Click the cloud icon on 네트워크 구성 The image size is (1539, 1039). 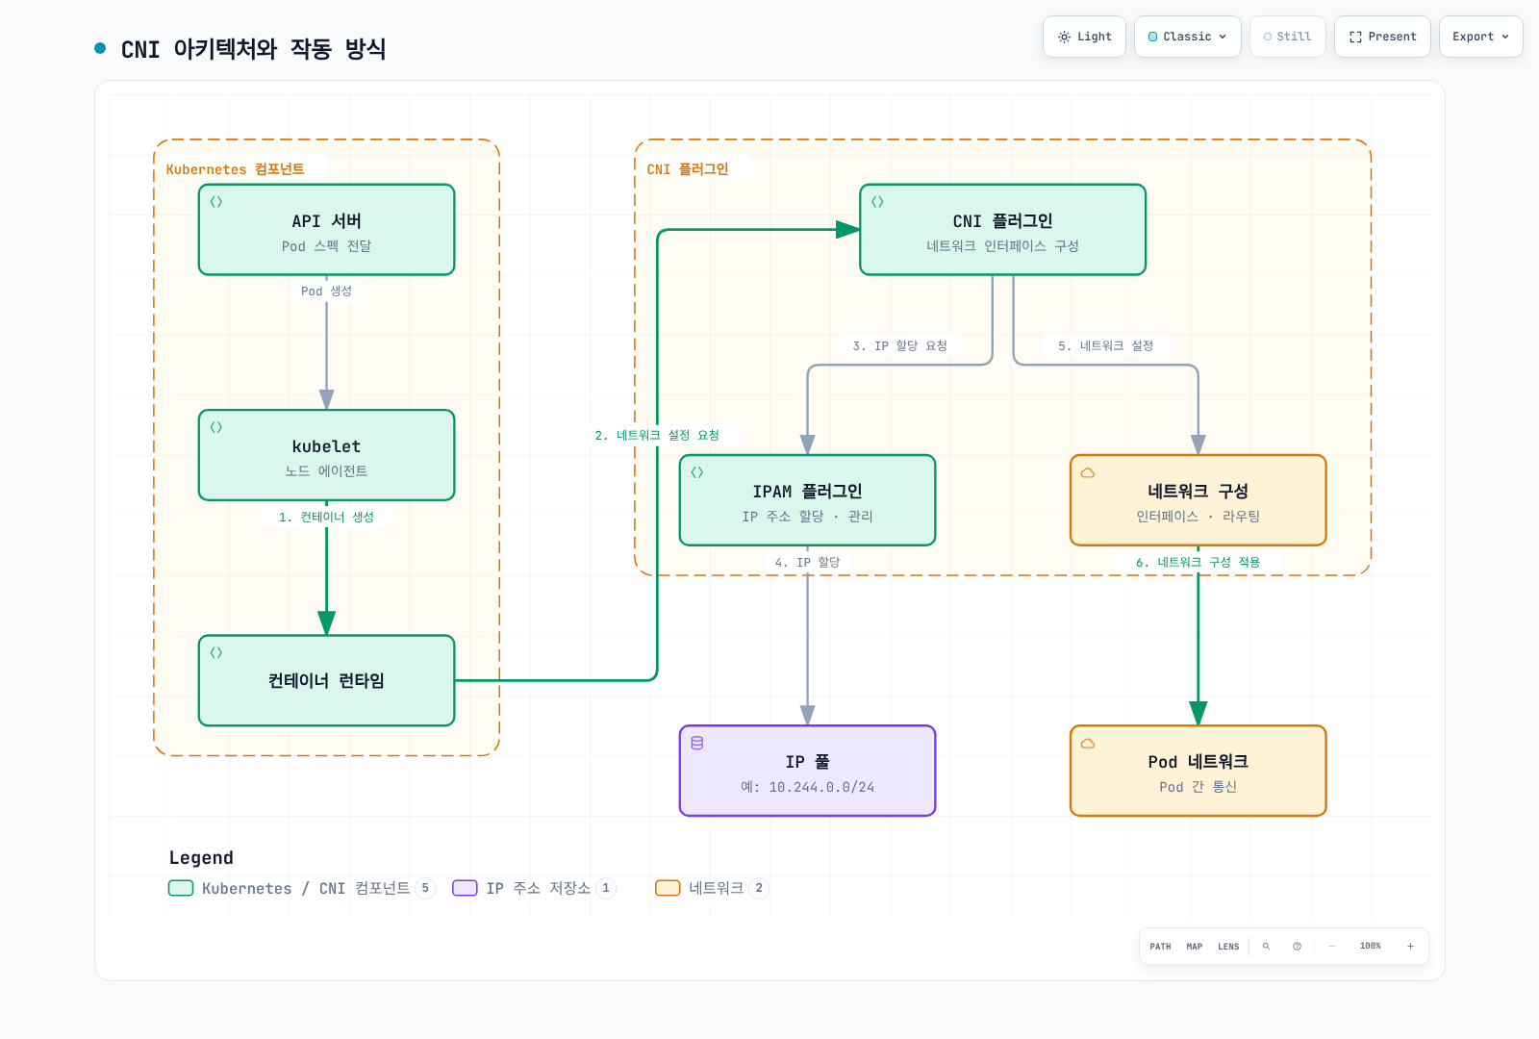1088,472
